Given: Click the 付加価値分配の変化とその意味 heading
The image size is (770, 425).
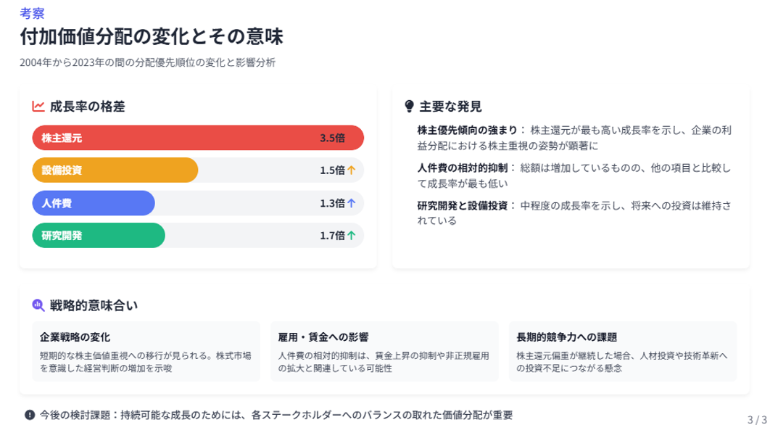Looking at the screenshot, I should (x=152, y=37).
